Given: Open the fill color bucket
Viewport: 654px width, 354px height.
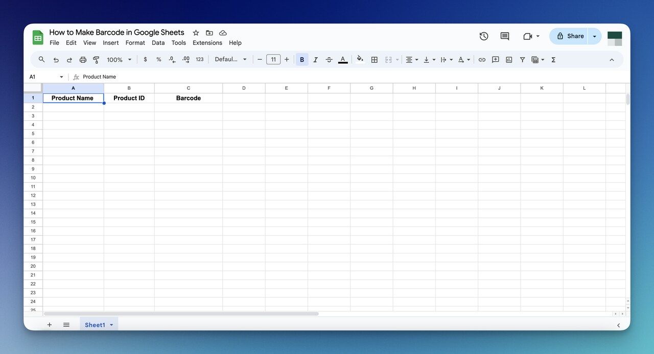Looking at the screenshot, I should click(x=360, y=59).
